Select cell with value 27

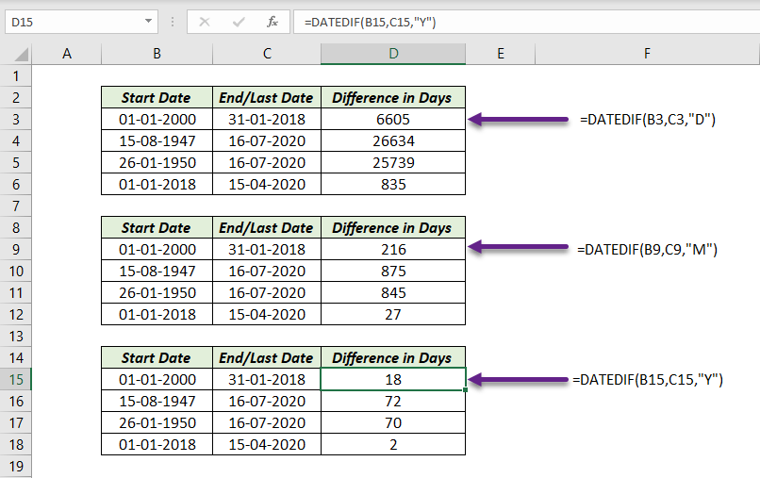tap(393, 314)
